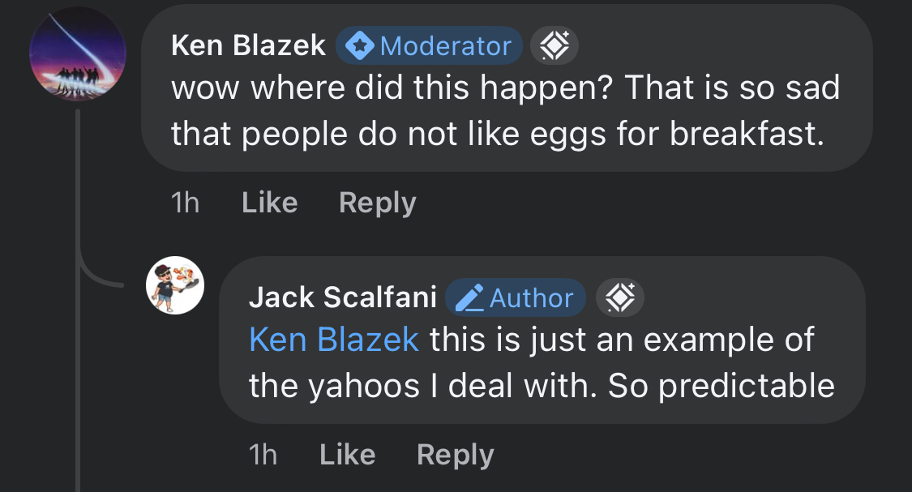The width and height of the screenshot is (912, 492).
Task: Tap the pencil icon in Author badge
Action: click(469, 297)
